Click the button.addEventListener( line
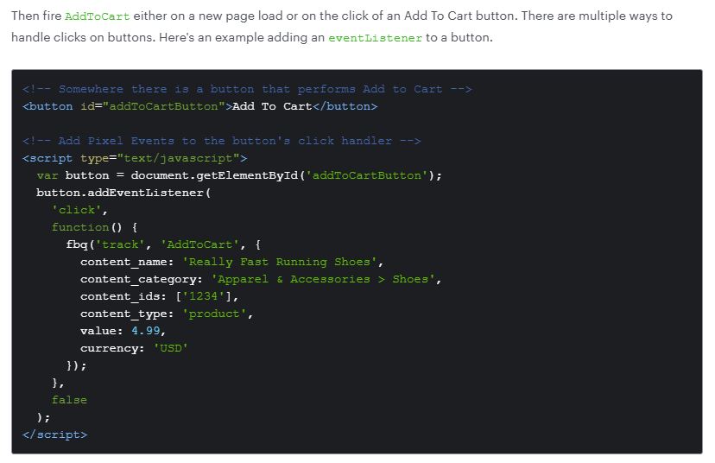 click(x=123, y=193)
